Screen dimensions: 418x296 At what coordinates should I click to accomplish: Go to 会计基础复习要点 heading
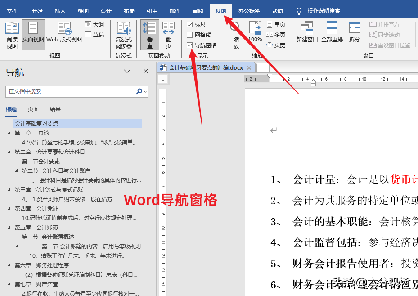point(77,123)
